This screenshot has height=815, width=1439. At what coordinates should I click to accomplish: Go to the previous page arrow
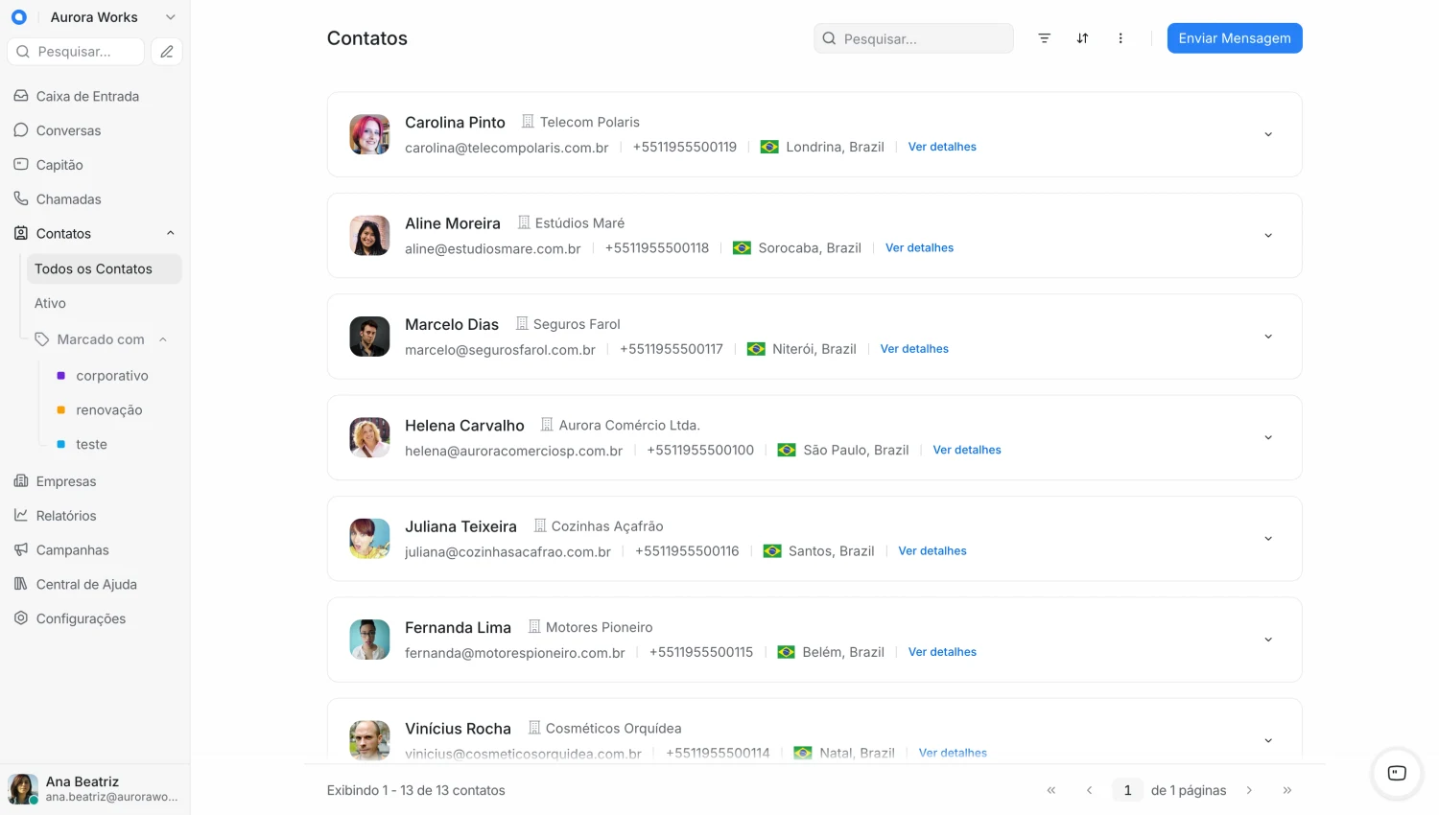coord(1089,790)
